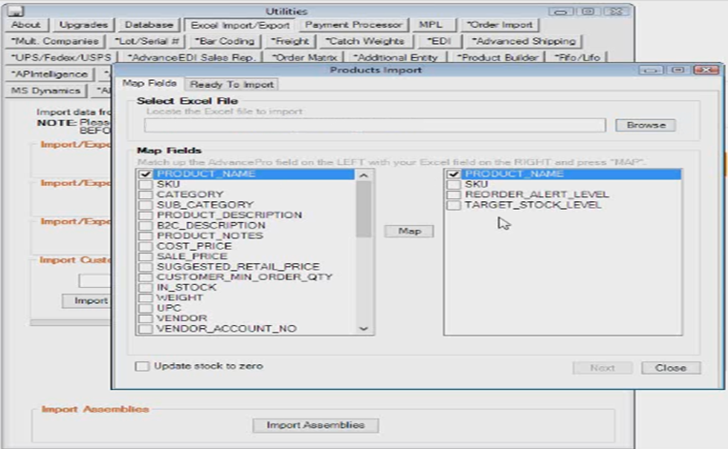Click the Map button between lists
Screen dimensions: 728x449
click(409, 232)
